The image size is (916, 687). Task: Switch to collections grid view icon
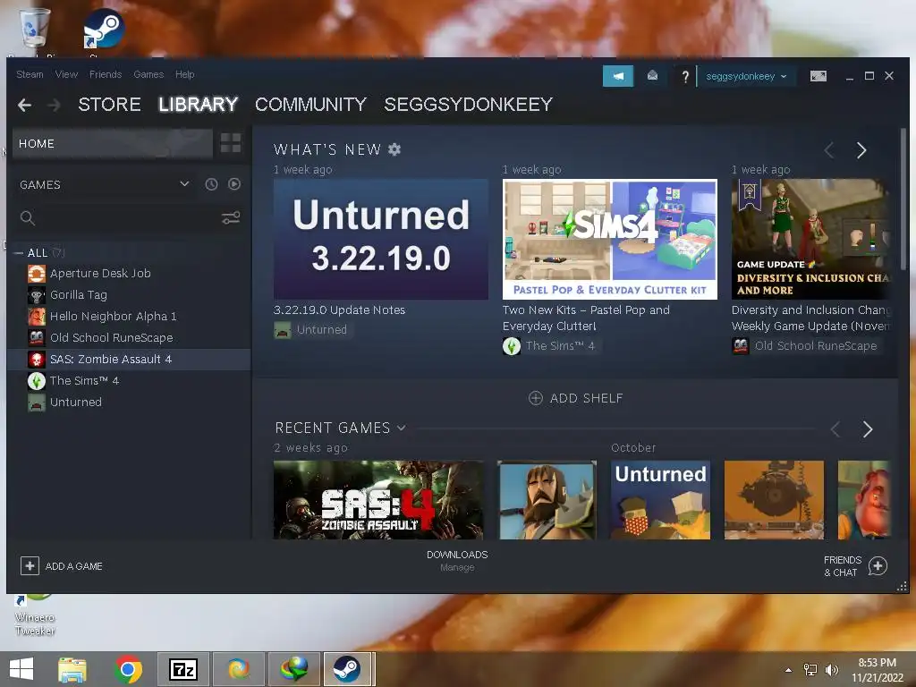coord(231,142)
